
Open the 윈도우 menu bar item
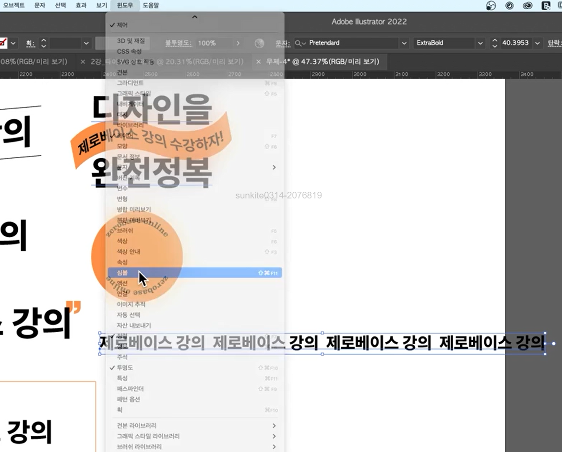(125, 5)
